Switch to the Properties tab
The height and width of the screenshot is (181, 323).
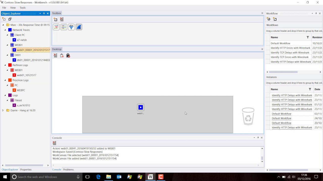pyautogui.click(x=26, y=169)
